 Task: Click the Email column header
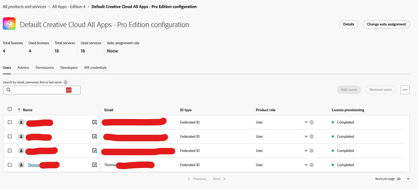[109, 110]
